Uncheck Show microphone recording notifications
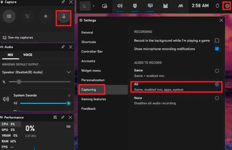The width and height of the screenshot is (232, 150). point(217,49)
